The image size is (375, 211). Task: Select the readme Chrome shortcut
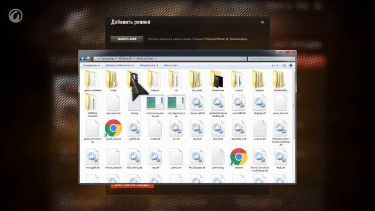tap(238, 158)
